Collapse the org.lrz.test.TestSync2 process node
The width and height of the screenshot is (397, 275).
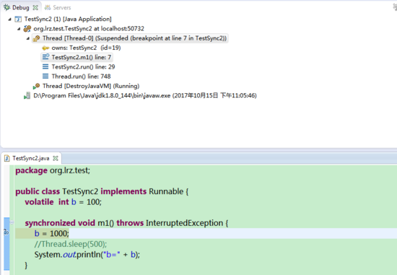(19, 29)
